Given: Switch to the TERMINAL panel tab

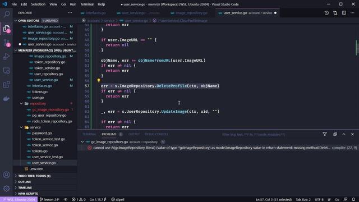Looking at the screenshot, I should pos(90,134).
